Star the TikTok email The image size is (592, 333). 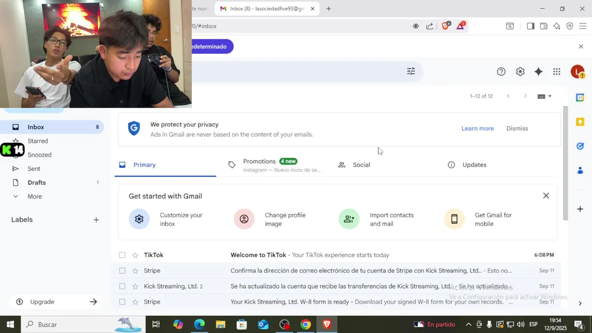coord(135,255)
